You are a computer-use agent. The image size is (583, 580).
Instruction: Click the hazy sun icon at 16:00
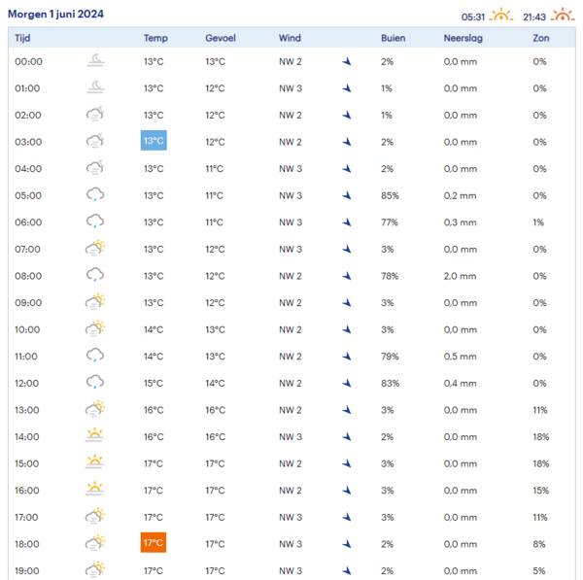point(95,489)
